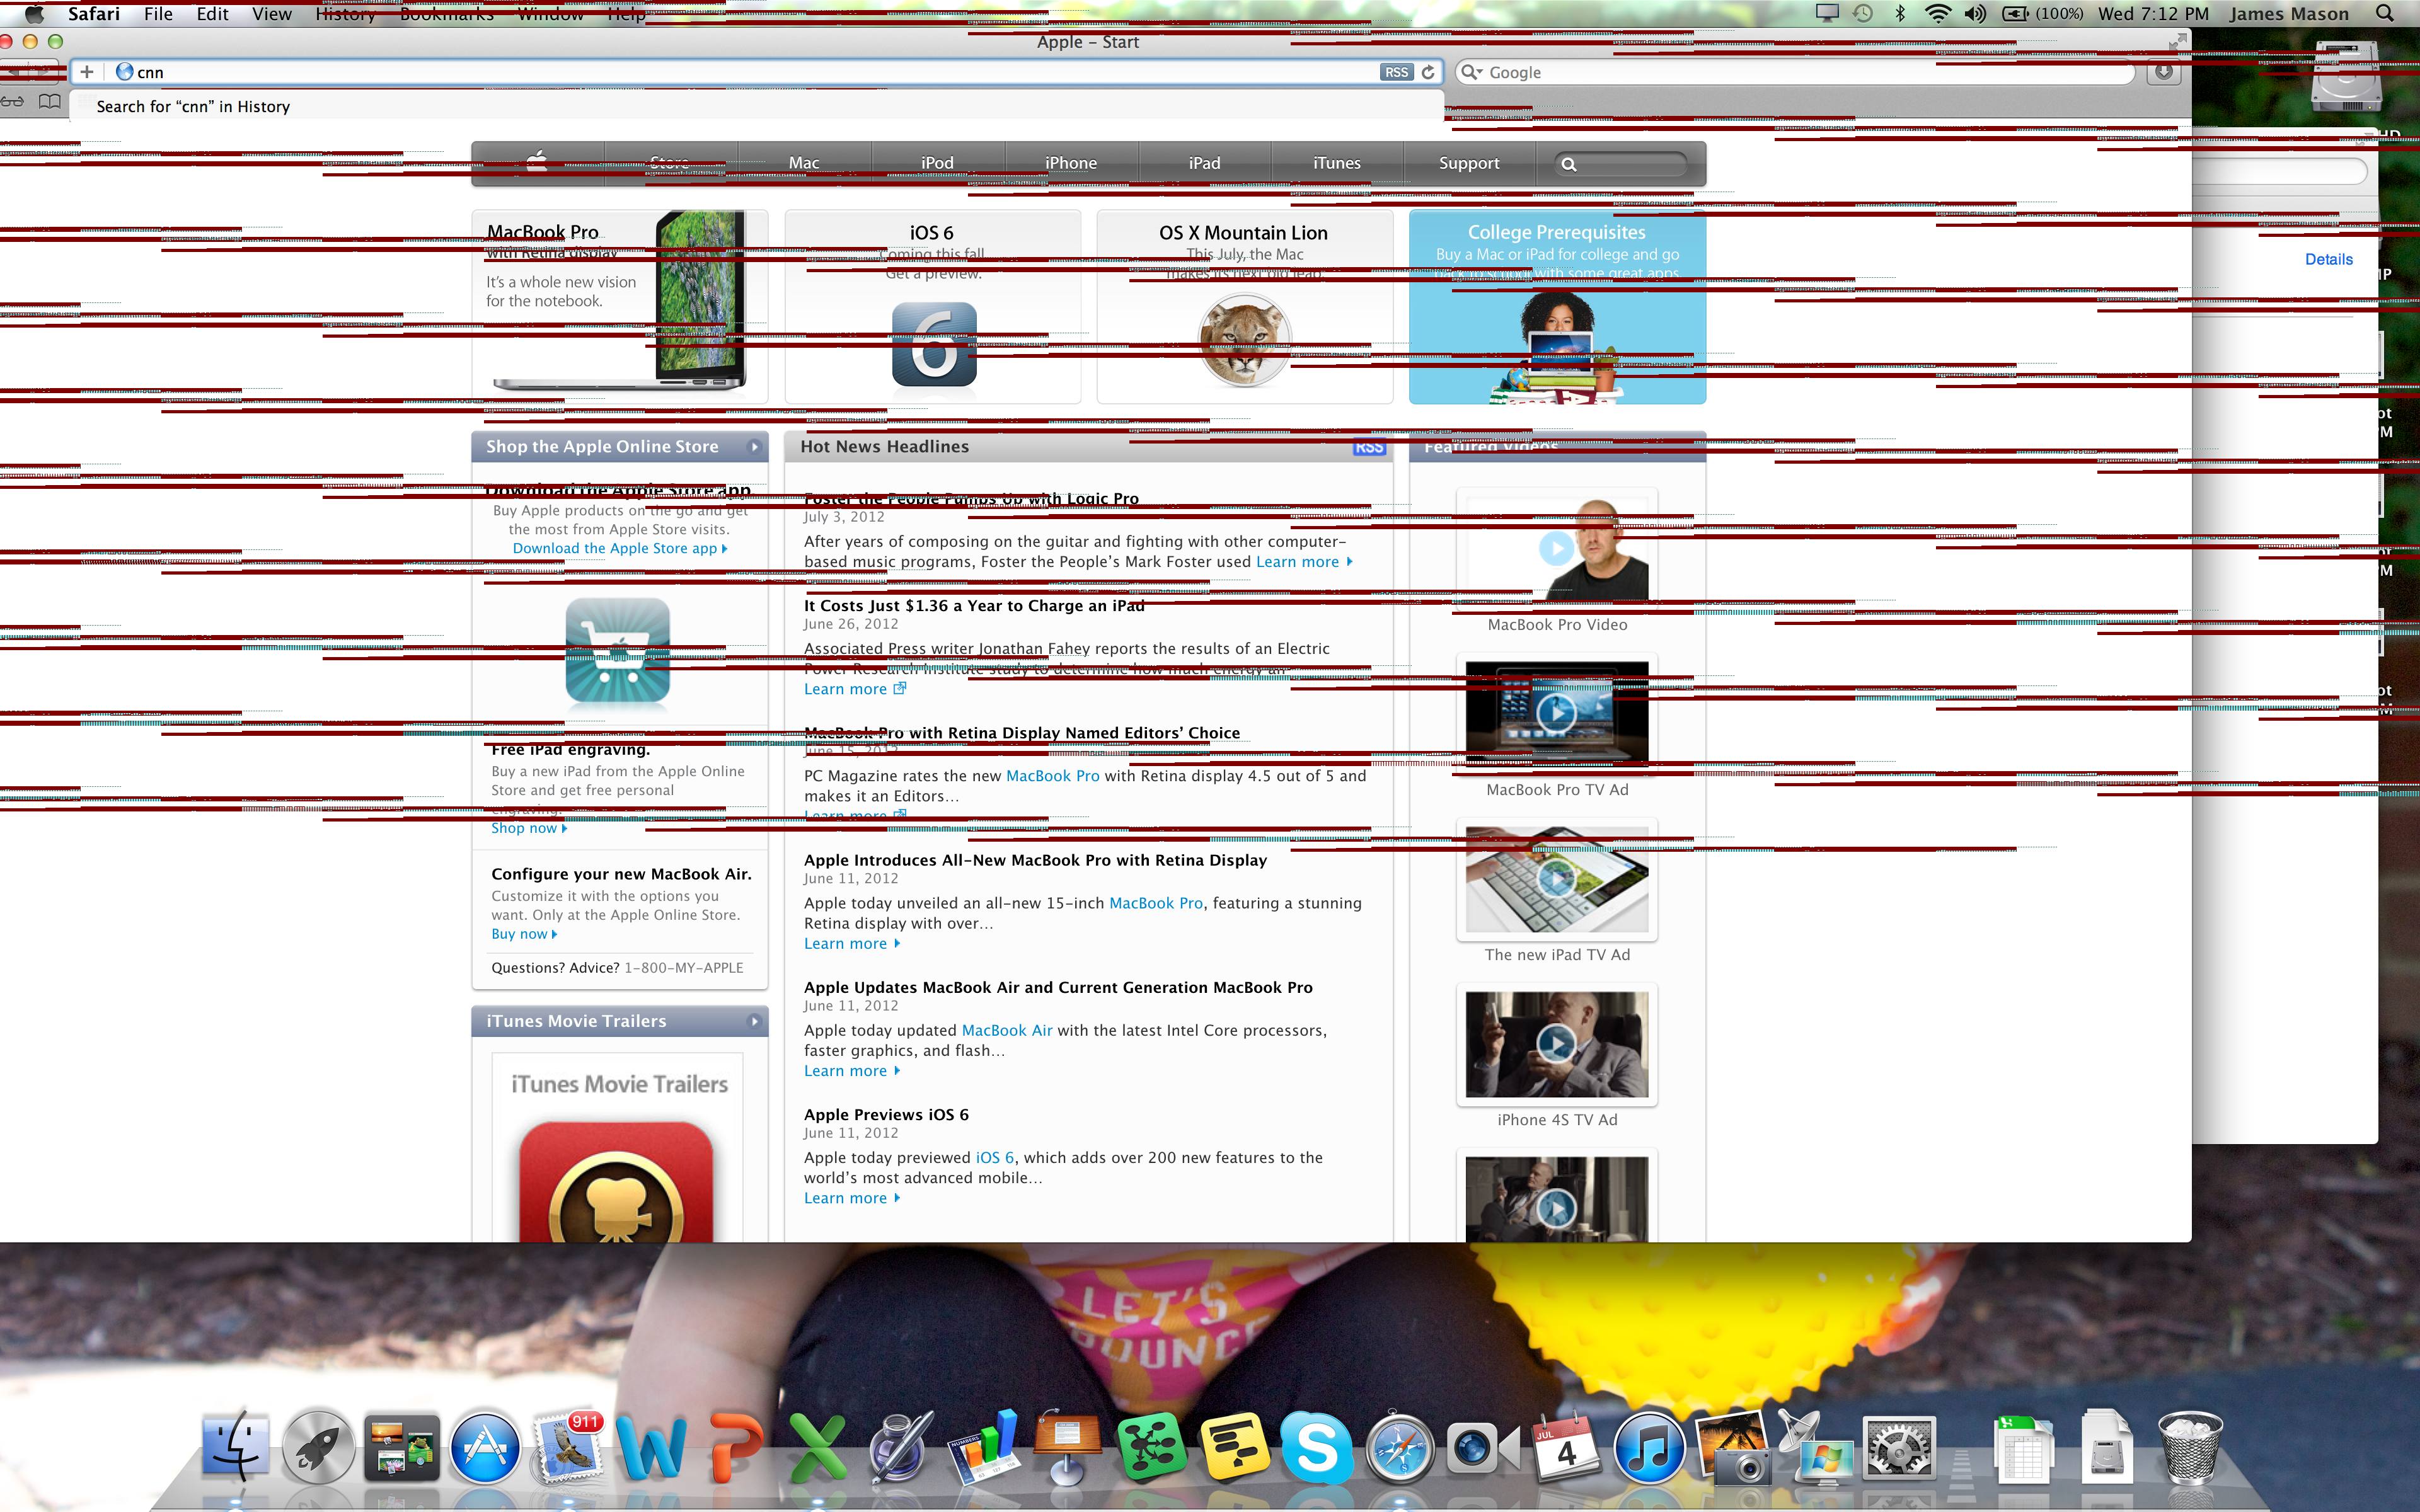Image resolution: width=2420 pixels, height=1512 pixels.
Task: Open the Edit menu
Action: (x=212, y=14)
